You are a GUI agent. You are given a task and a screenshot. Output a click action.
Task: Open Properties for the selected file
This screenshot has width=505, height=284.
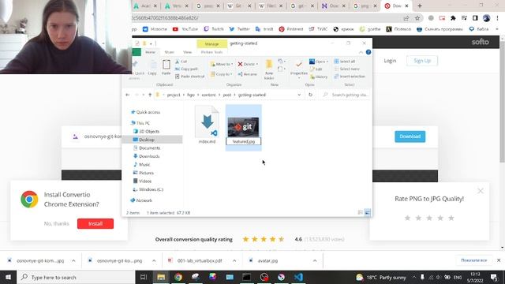click(299, 69)
